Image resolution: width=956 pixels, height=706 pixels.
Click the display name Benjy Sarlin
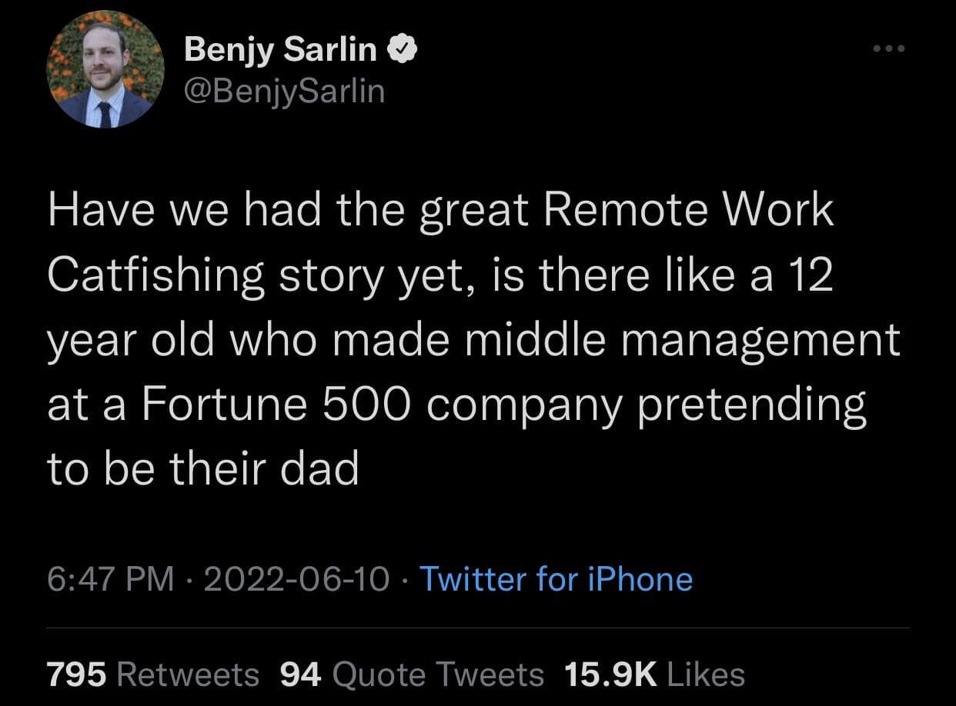[x=280, y=50]
